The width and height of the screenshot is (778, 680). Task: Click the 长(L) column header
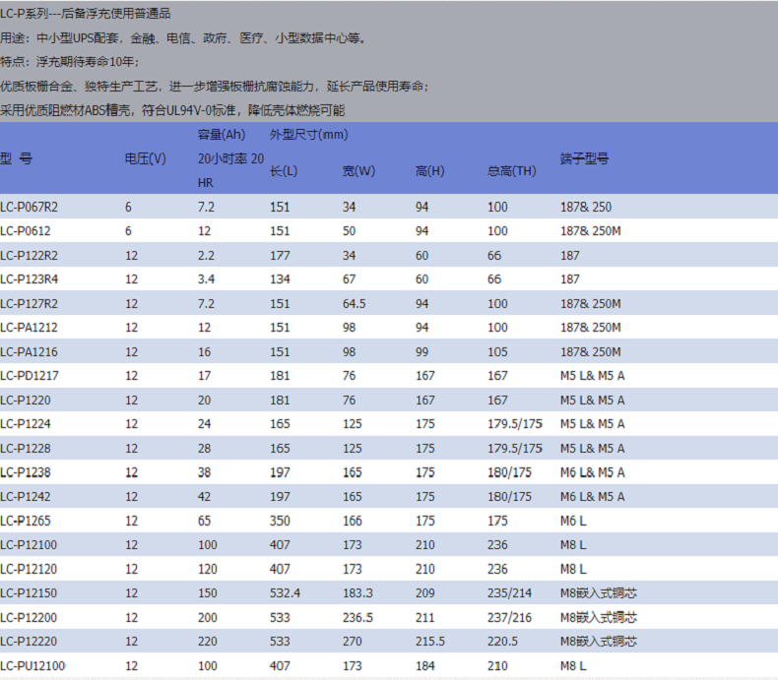[284, 171]
